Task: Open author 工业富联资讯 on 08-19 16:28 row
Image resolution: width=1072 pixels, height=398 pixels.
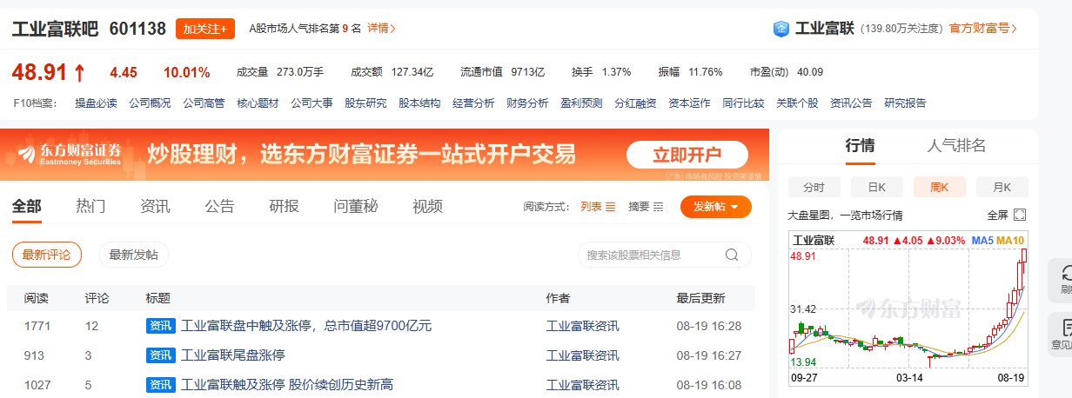Action: [582, 326]
